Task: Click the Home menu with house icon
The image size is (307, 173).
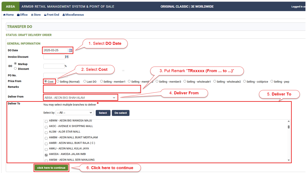Action: coord(8,15)
